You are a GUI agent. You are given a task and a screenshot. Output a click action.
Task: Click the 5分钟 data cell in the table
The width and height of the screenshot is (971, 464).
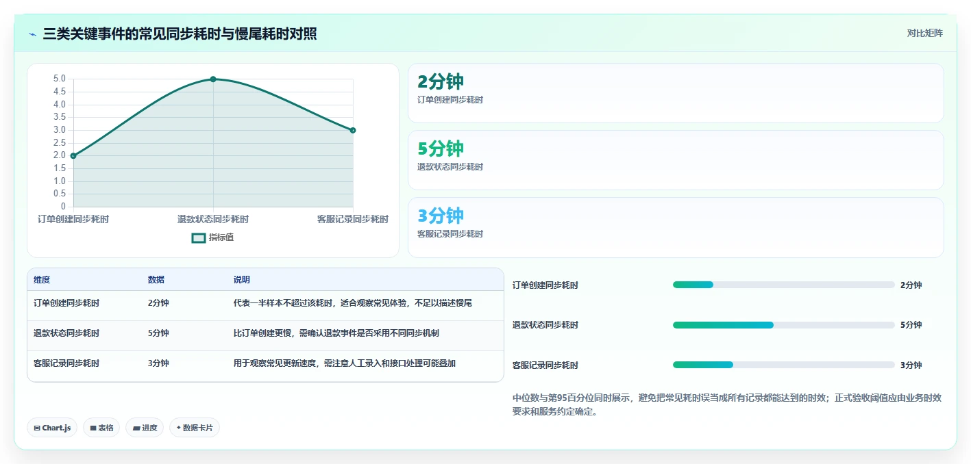[158, 333]
